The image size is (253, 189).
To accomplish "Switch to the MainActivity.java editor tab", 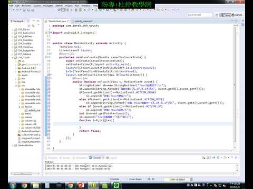I will click(x=57, y=21).
